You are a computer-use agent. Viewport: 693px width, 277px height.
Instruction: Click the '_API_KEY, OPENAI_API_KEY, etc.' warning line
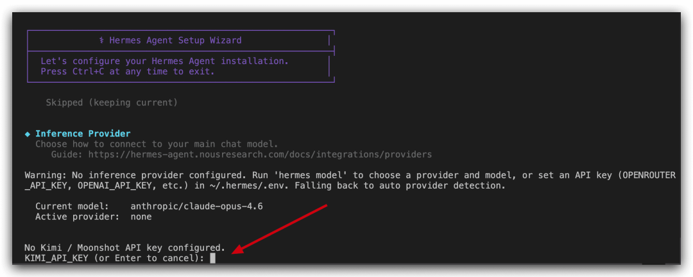pos(265,186)
